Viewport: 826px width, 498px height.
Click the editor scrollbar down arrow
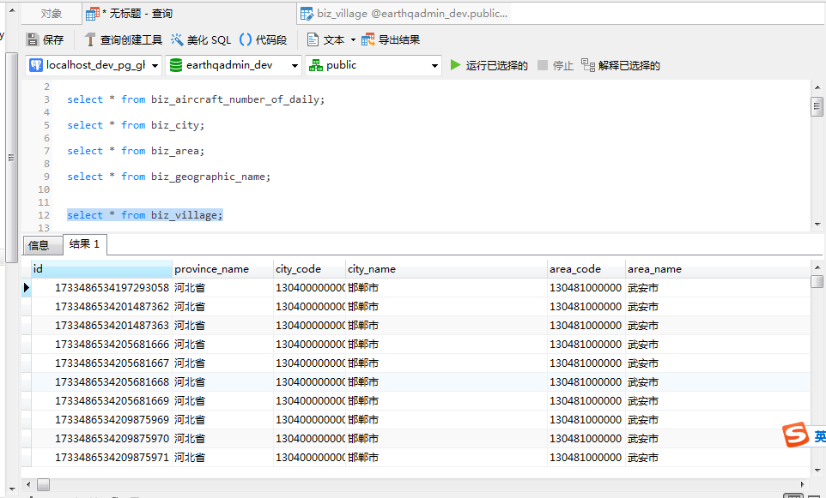(x=817, y=225)
